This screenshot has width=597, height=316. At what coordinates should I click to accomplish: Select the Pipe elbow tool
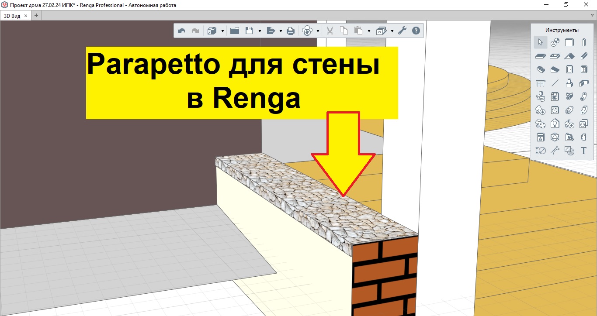coord(583,96)
